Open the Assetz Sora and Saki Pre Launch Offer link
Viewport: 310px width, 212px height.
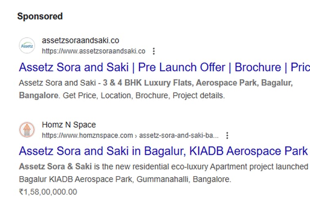point(164,67)
